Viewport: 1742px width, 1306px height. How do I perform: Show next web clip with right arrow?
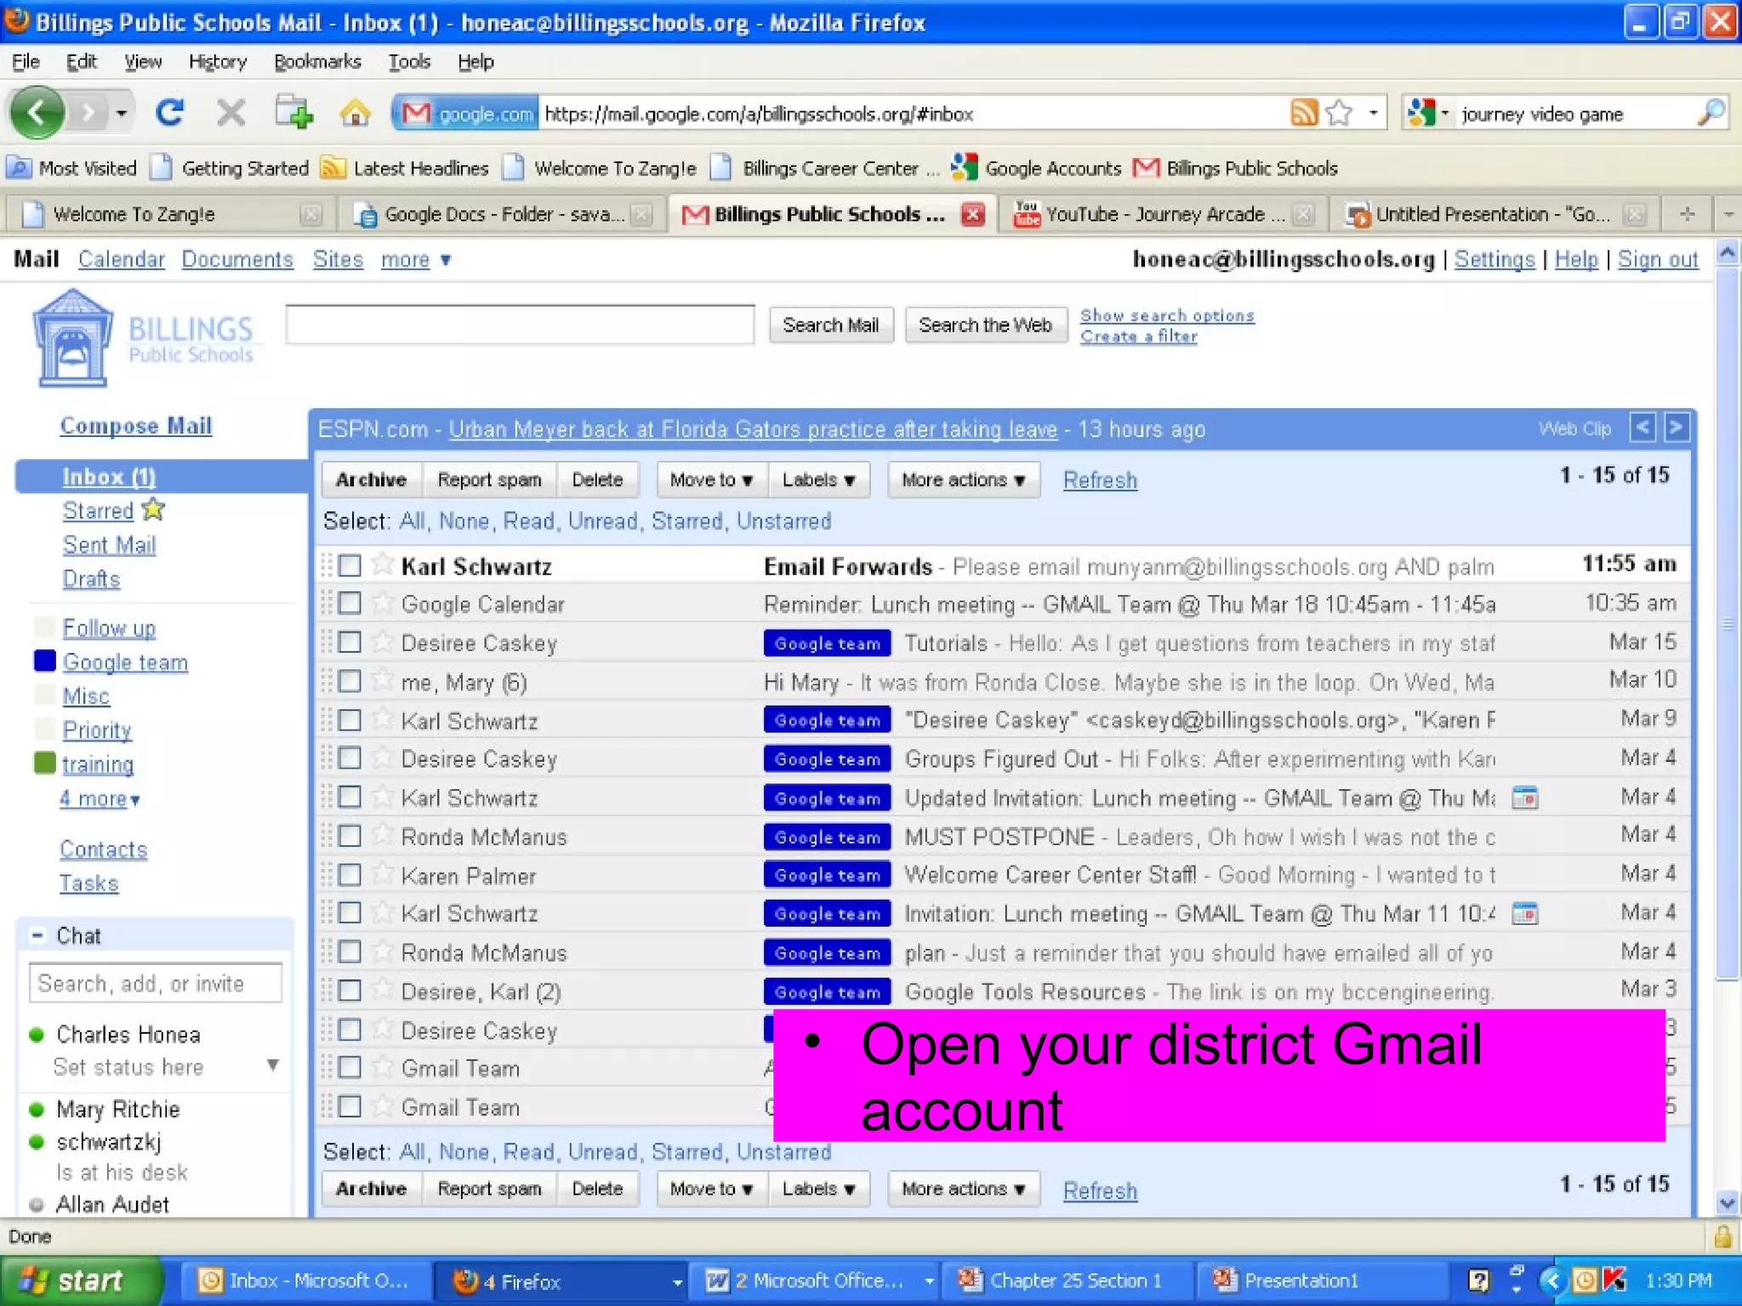1676,427
